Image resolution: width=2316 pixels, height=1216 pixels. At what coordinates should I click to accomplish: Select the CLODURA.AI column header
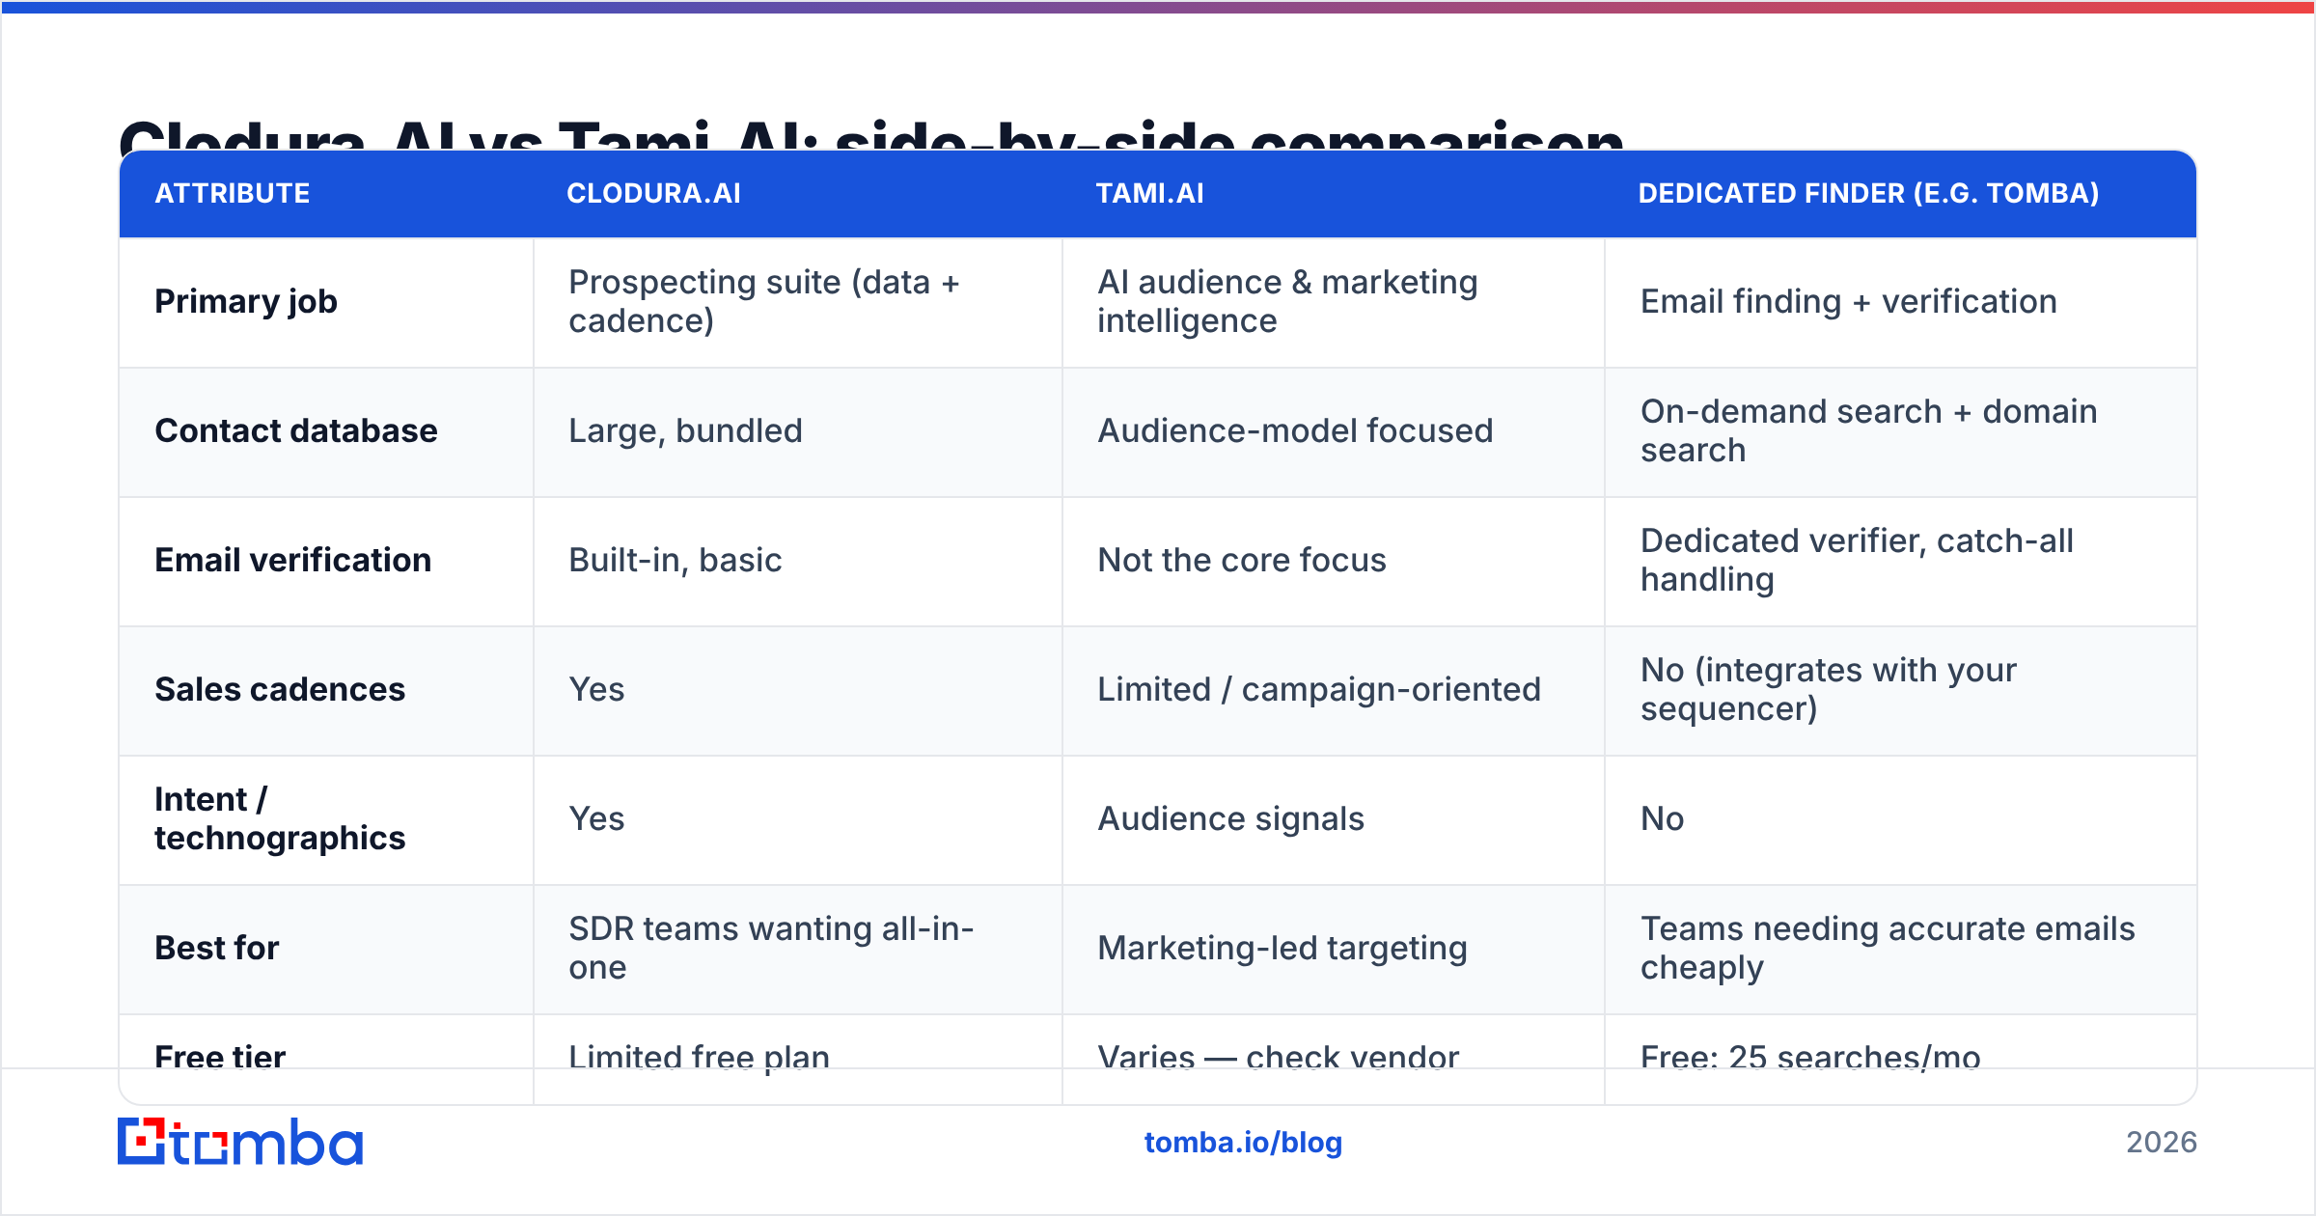[x=654, y=193]
